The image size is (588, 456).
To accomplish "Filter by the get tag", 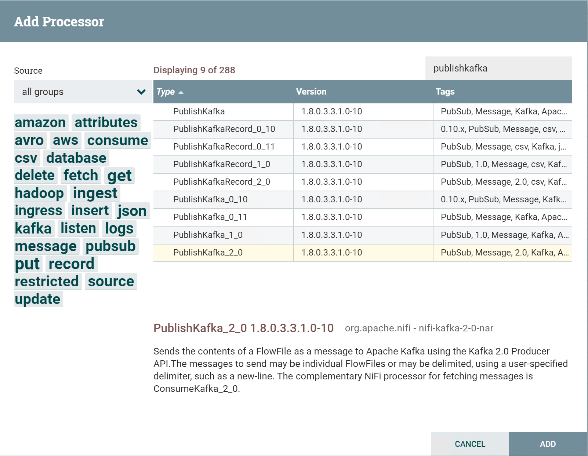I will coord(119,175).
